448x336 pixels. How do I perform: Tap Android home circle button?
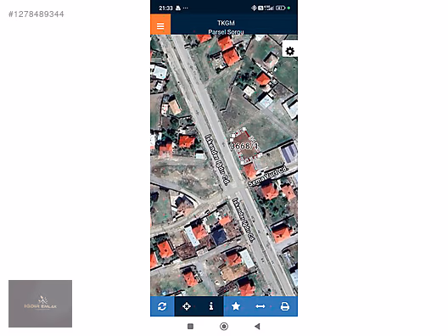click(224, 327)
